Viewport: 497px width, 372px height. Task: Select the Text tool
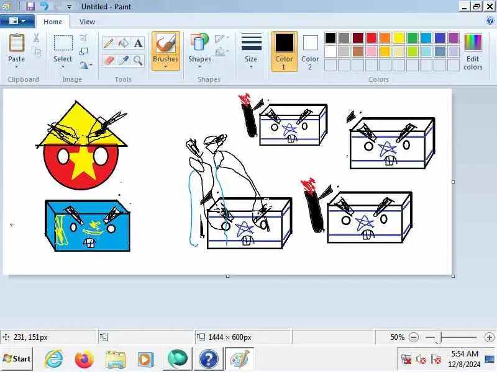(x=138, y=43)
